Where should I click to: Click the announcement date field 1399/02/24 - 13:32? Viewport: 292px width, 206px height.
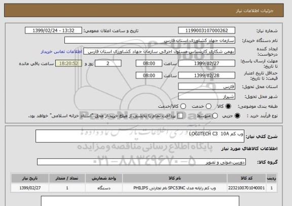(x=53, y=30)
